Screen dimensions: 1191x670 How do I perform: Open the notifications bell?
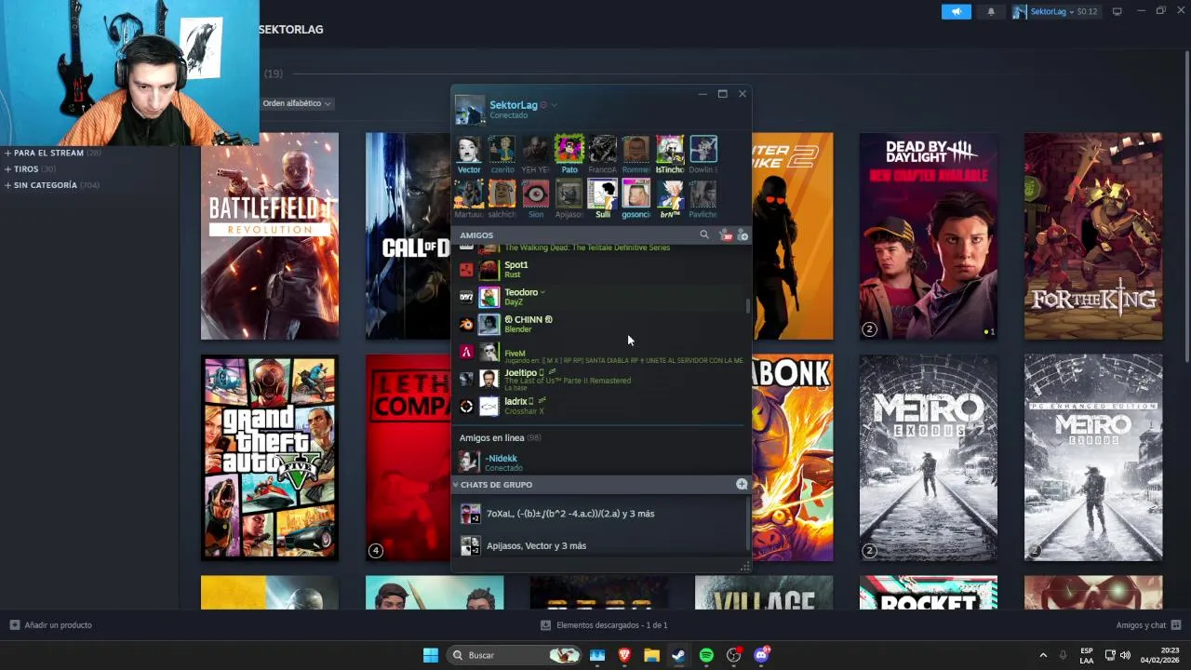[991, 11]
